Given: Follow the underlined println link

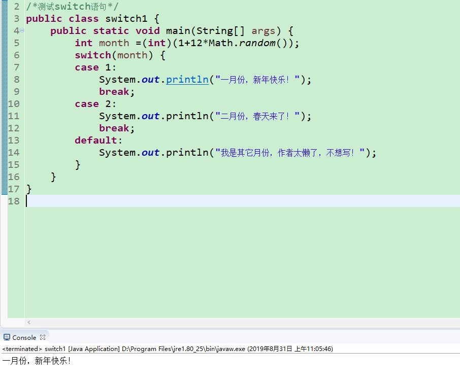Looking at the screenshot, I should click(x=187, y=80).
